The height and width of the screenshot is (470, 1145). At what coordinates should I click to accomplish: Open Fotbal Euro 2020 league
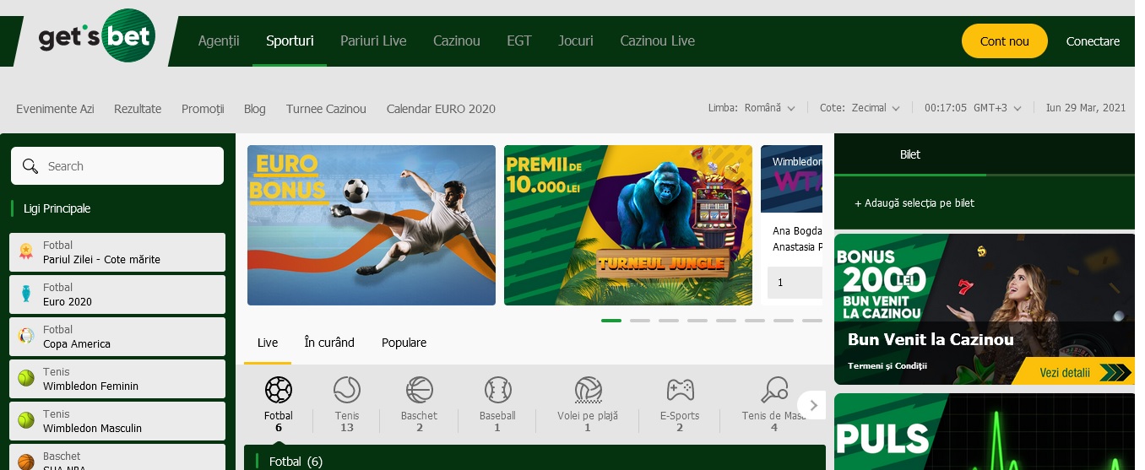(117, 294)
